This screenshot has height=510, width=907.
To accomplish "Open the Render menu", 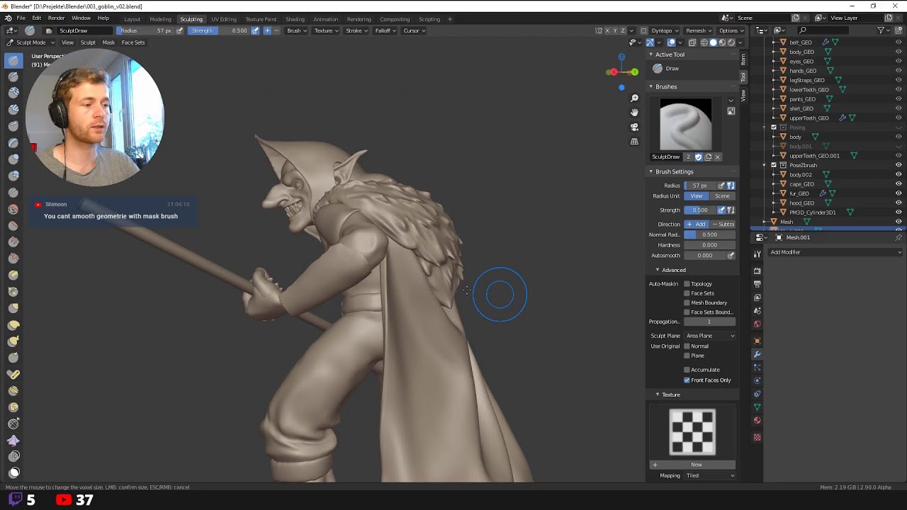I will 56,18.
